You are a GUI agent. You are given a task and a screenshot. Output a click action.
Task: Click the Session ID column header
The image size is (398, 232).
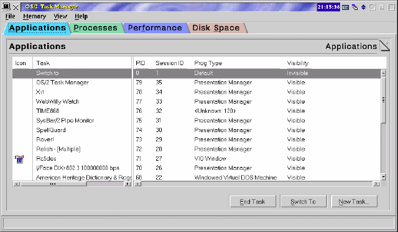(170, 63)
